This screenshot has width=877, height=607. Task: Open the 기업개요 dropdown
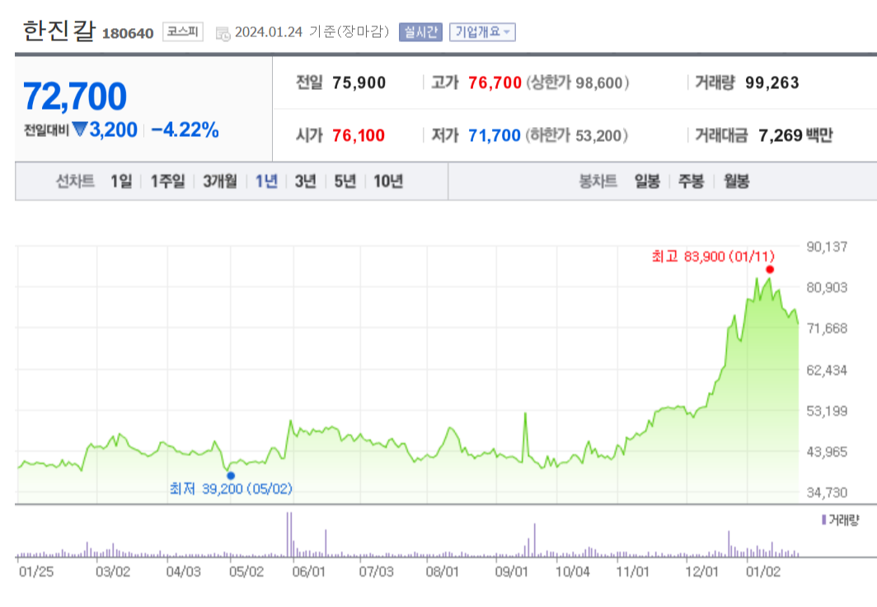click(482, 32)
